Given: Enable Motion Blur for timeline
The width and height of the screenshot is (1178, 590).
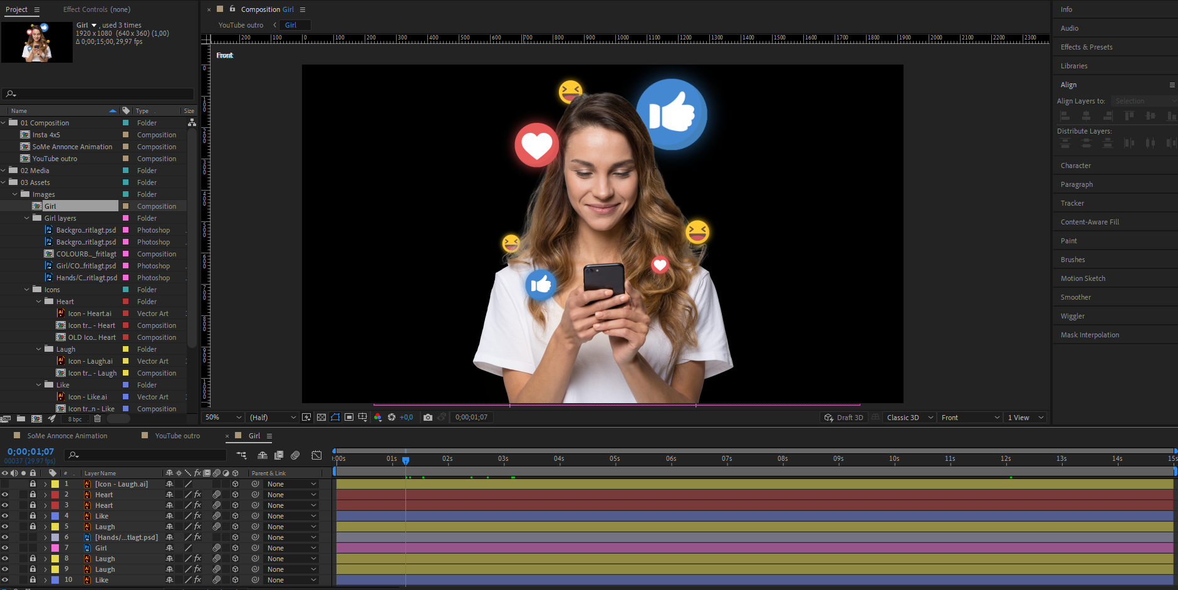Looking at the screenshot, I should coord(295,455).
